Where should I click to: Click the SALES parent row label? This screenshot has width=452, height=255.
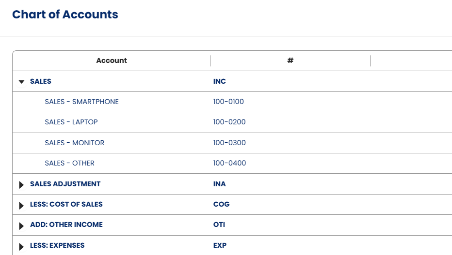[x=41, y=81]
